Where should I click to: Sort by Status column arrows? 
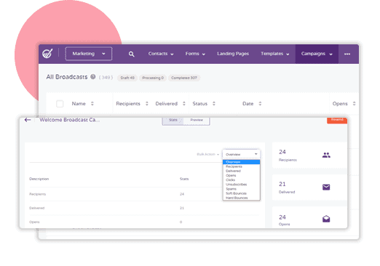click(x=214, y=104)
